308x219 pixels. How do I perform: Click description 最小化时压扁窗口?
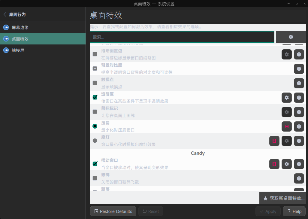[x=118, y=130]
